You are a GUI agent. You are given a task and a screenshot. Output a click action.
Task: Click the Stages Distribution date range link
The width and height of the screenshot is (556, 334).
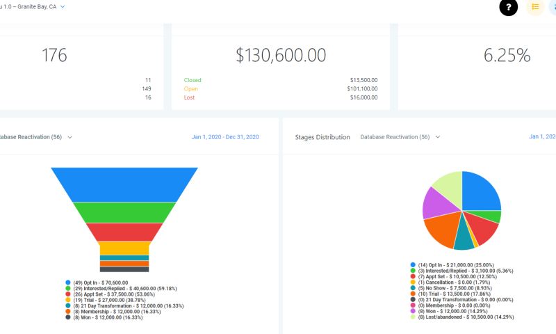coord(542,137)
